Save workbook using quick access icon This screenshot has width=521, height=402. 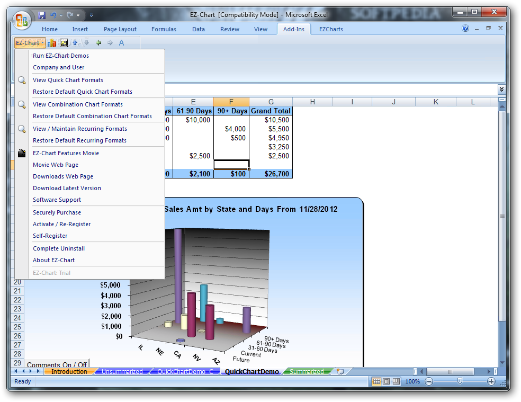[41, 15]
